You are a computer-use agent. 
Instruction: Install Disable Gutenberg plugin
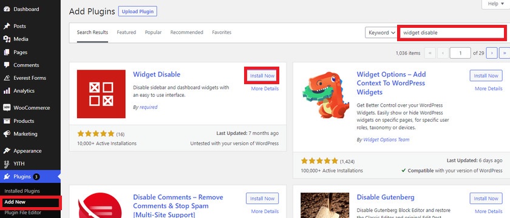tap(486, 199)
